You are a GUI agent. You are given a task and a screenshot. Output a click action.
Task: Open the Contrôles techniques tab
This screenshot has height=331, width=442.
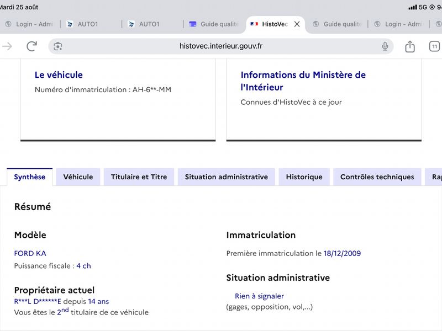[377, 177]
